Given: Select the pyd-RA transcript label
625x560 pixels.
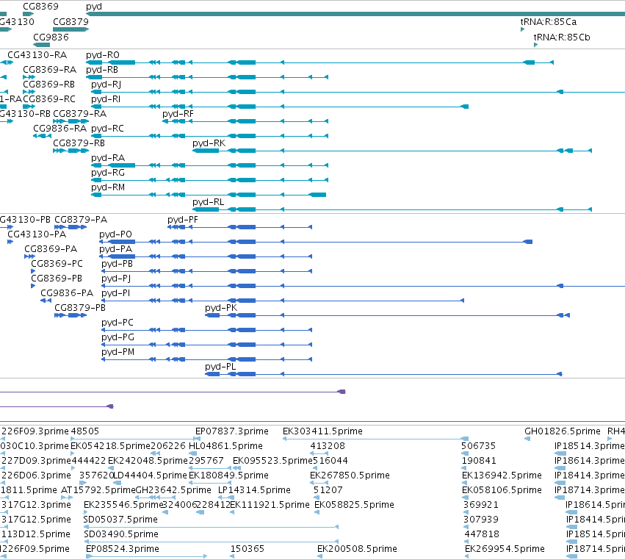Looking at the screenshot, I should 108,157.
